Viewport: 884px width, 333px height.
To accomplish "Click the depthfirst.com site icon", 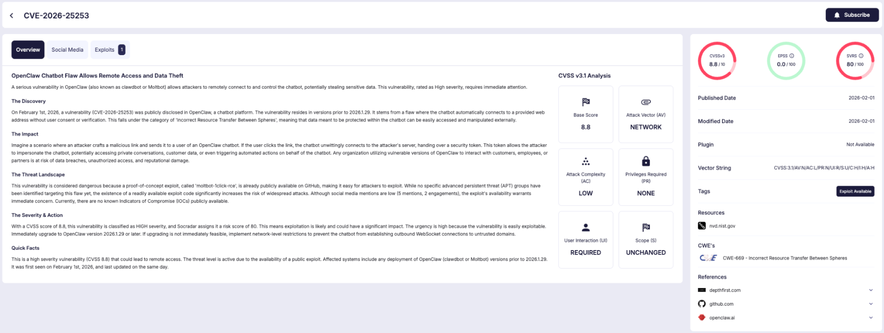I will pos(702,290).
